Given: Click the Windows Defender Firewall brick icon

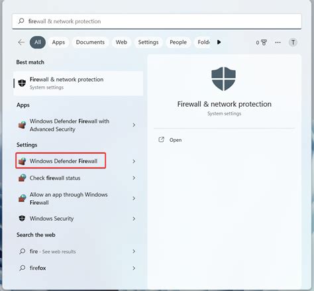Looking at the screenshot, I should (22, 161).
